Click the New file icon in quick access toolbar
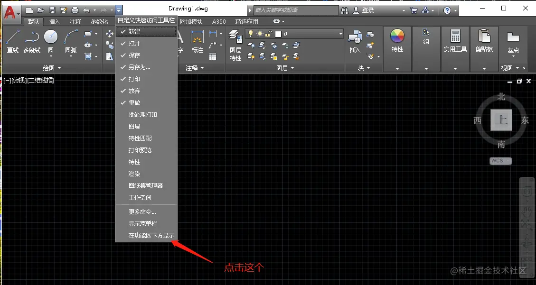Screen dimensions: 536x285 [29, 10]
